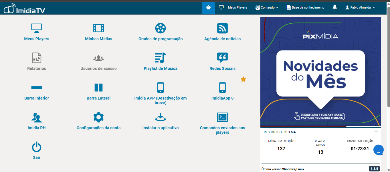390x172 pixels.
Task: Click the Sair power icon
Action: 37,147
